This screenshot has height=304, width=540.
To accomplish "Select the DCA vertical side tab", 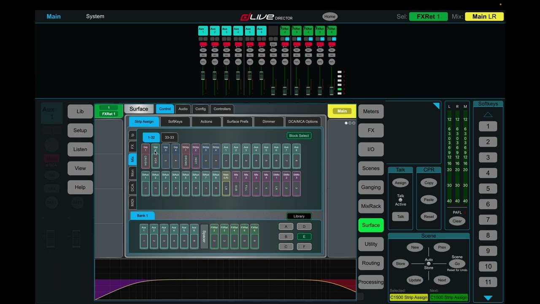I will click(x=132, y=187).
